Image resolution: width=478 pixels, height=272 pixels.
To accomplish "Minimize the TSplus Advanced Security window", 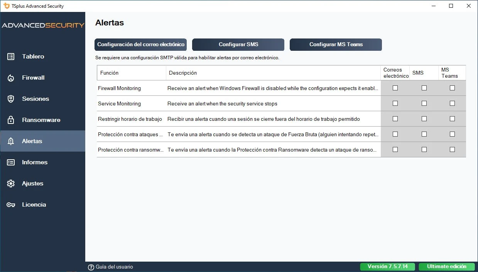I will click(433, 6).
